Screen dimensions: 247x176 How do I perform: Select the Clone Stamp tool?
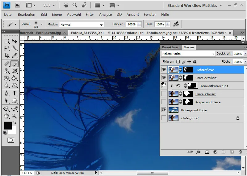tap(6, 71)
